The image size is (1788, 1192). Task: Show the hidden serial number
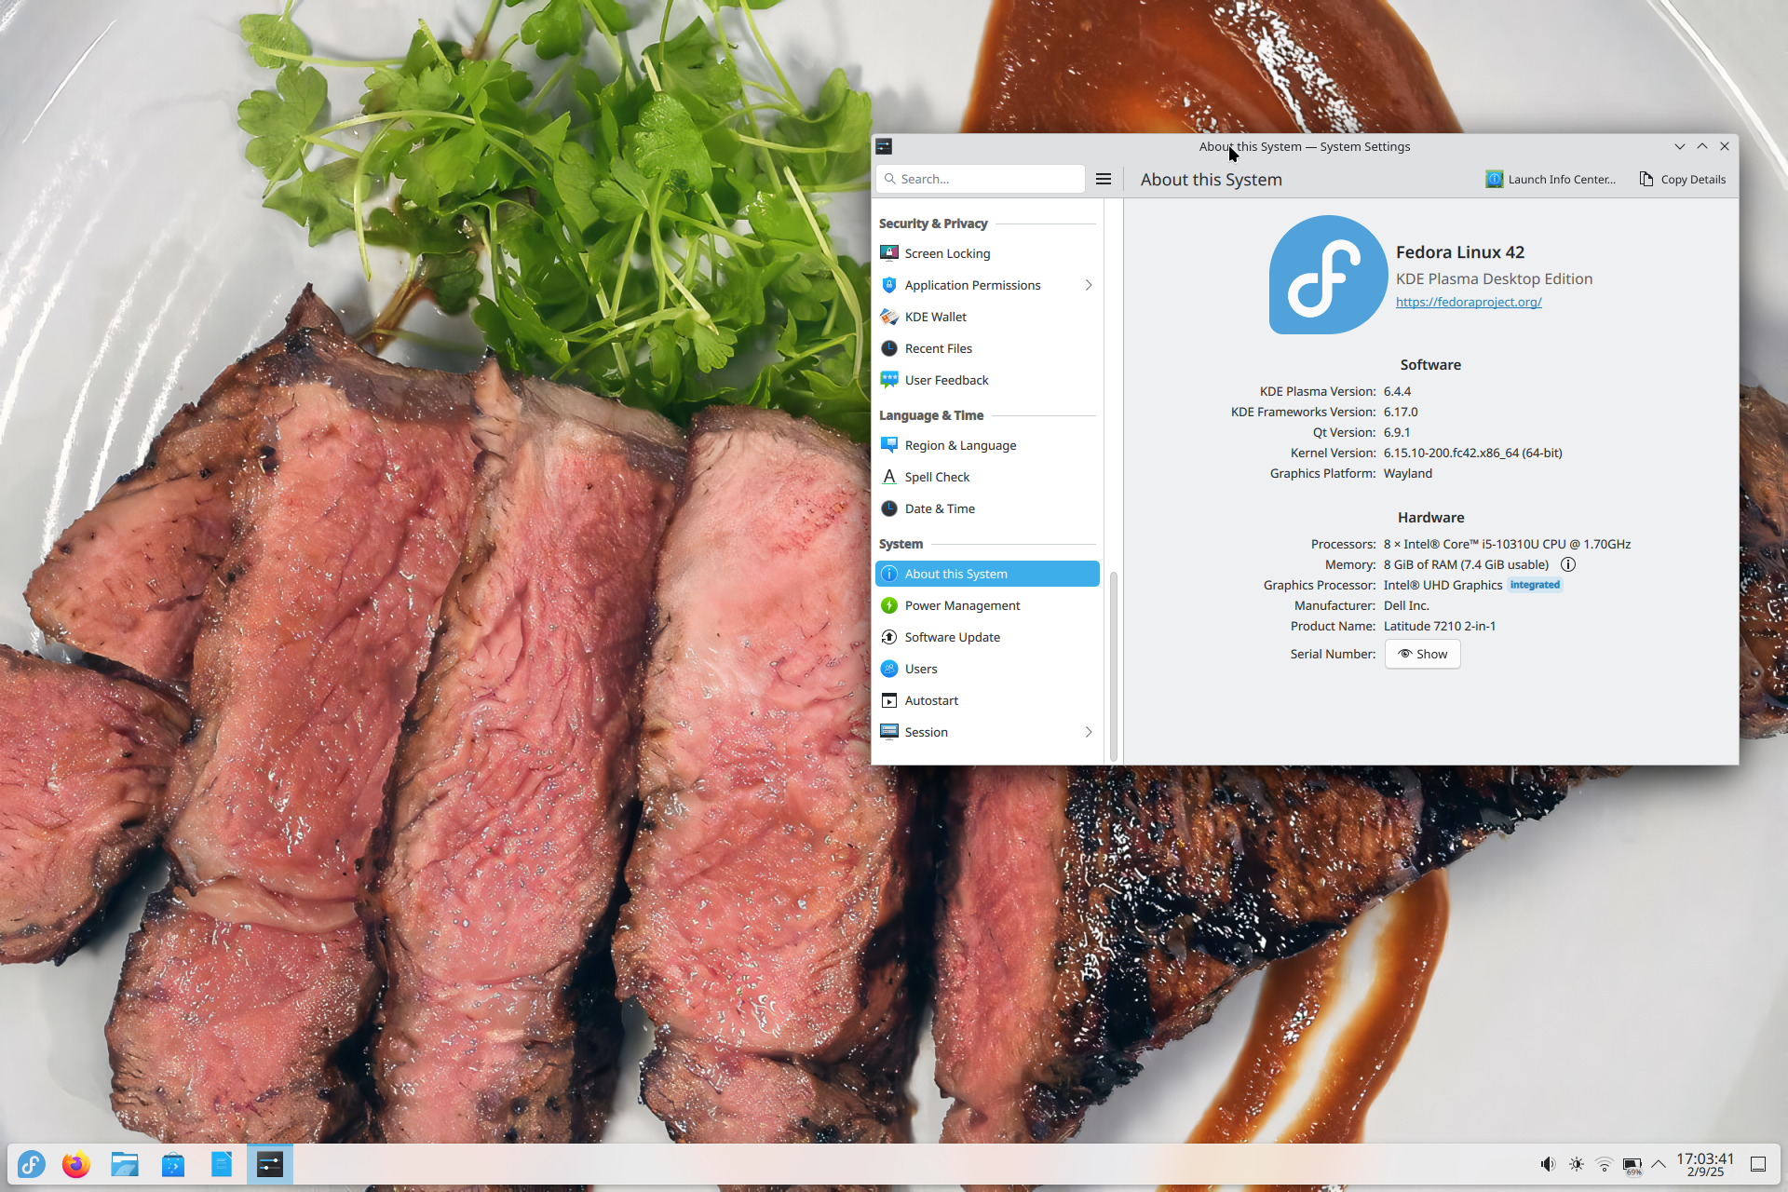click(x=1422, y=654)
